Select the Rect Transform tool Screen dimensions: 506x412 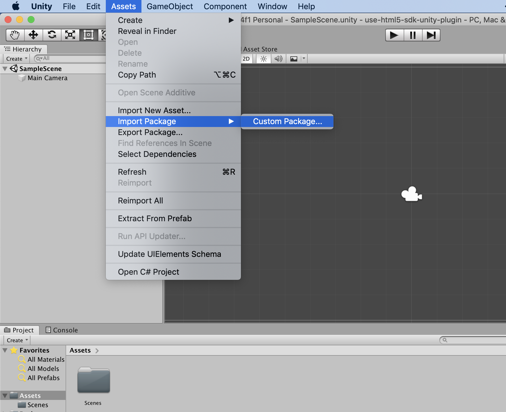(x=89, y=35)
